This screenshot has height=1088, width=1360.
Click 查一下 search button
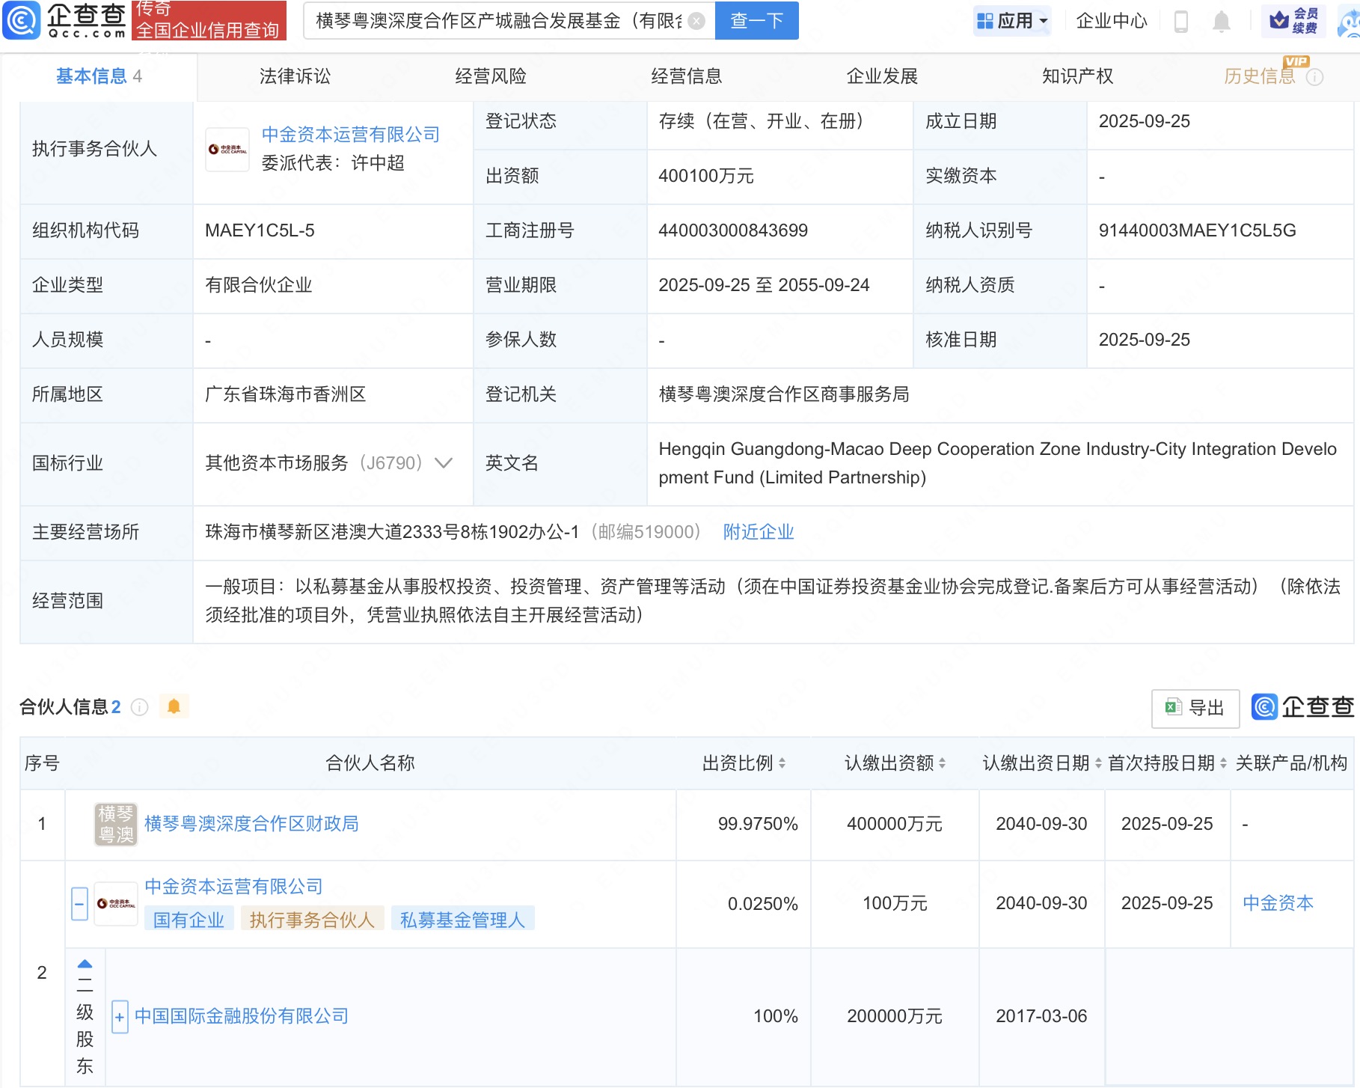(x=756, y=21)
